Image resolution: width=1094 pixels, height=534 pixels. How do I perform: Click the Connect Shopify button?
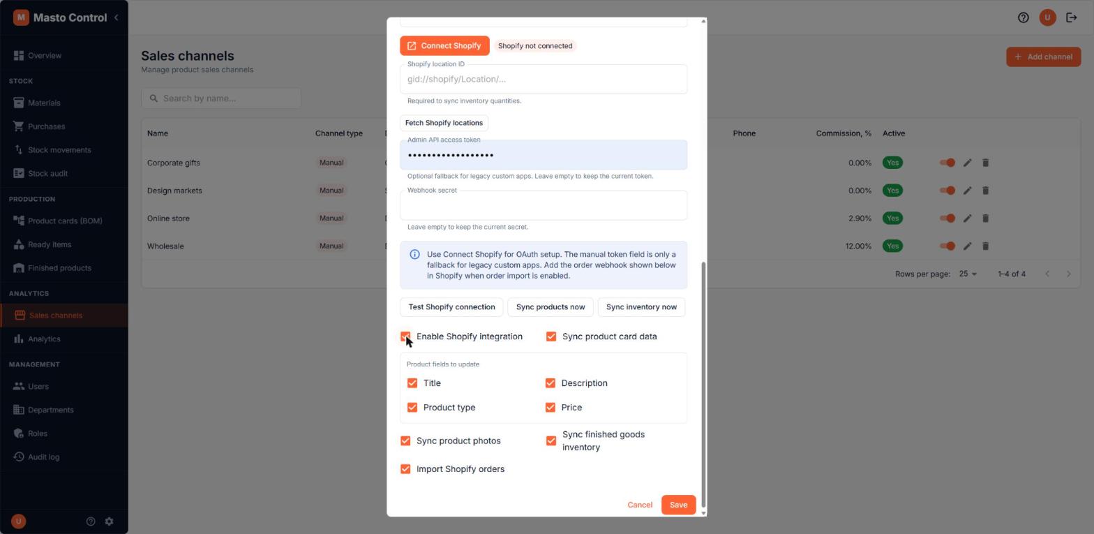[444, 45]
